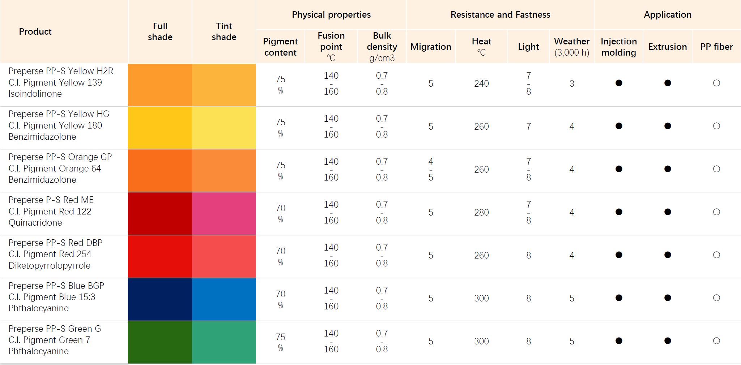
Task: Select the Red DBP full shade swatch
Action: pyautogui.click(x=160, y=257)
